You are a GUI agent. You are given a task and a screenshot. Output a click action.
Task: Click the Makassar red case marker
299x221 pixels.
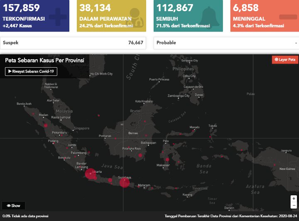(x=167, y=160)
